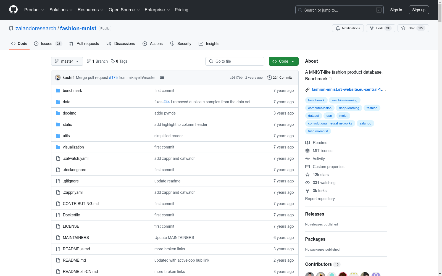Viewport: 442px width, 276px height.
Task: Click the kashif avatar in the commit bar
Action: click(58, 78)
